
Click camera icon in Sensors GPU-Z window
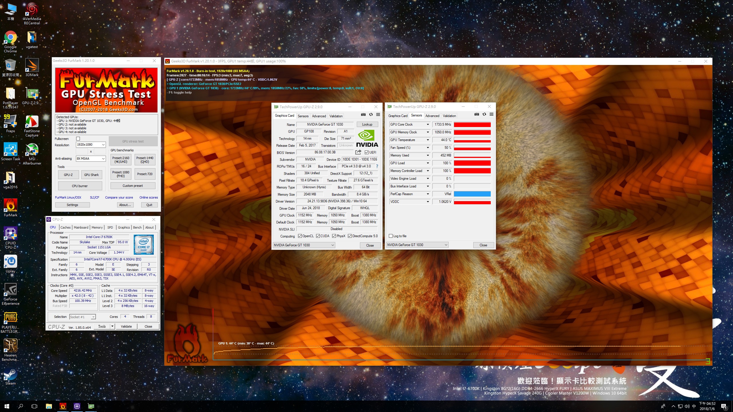pos(476,114)
